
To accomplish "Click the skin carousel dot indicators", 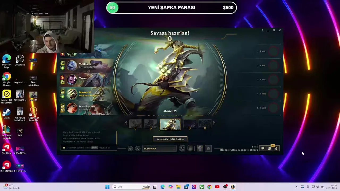I will (x=170, y=115).
